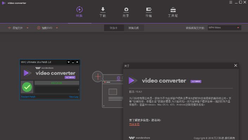Open the Download (下载) tab
248x140 pixels.
click(103, 12)
